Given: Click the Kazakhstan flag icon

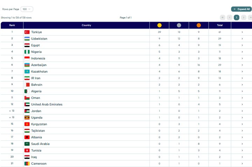Looking at the screenshot, I should point(27,72).
